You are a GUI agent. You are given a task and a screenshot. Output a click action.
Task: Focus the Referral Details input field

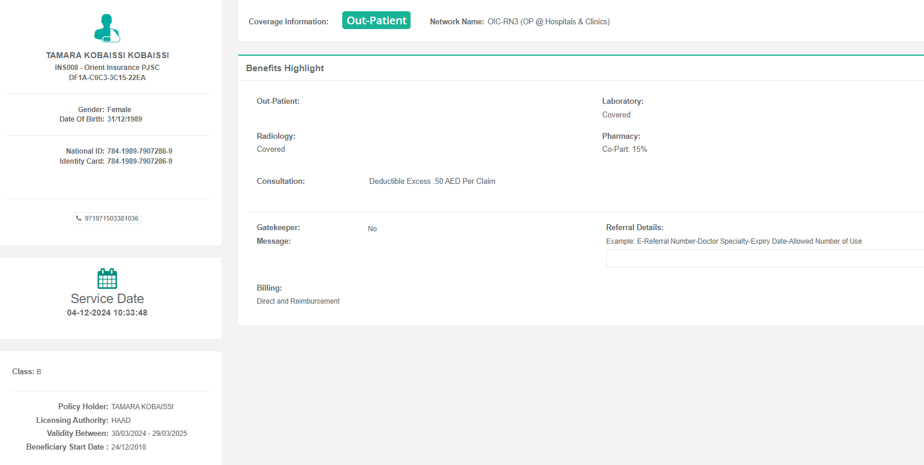(x=764, y=259)
